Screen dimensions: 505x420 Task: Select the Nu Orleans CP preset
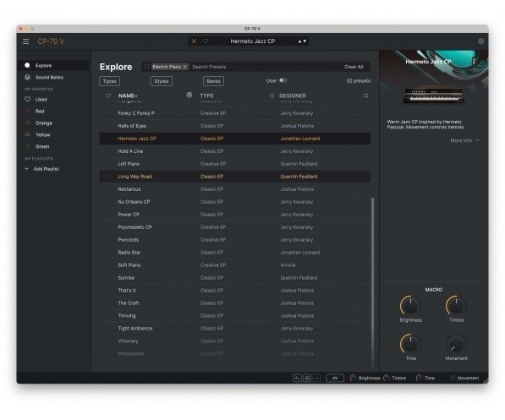235,202
